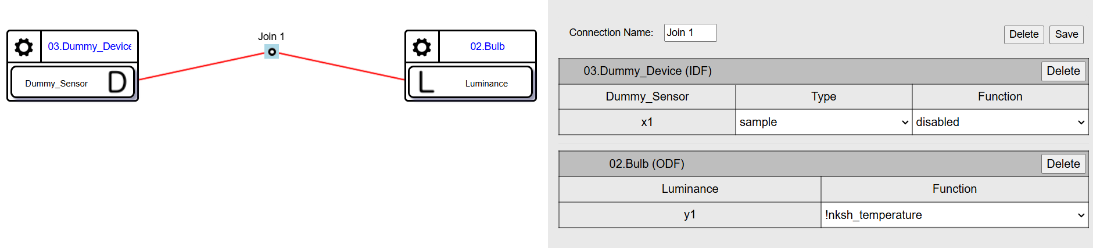
Task: Open settings gear for 03.Dummy_Device
Action: (24, 47)
